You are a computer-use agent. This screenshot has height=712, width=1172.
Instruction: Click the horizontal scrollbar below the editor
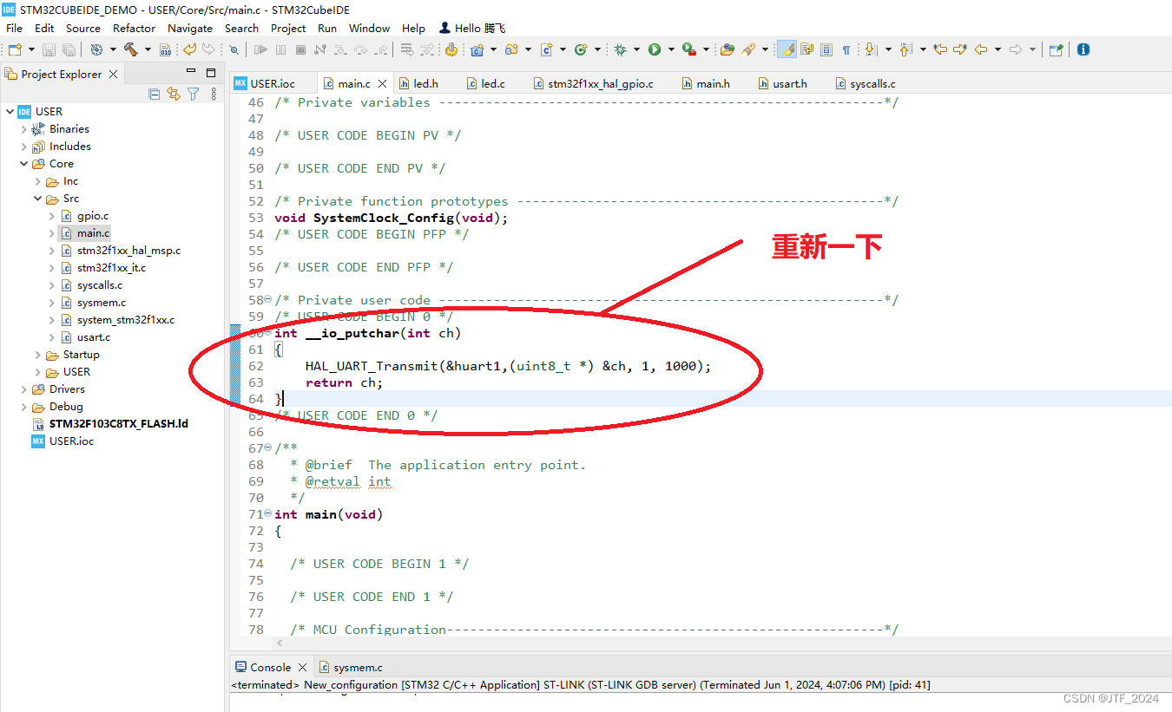pos(608,644)
